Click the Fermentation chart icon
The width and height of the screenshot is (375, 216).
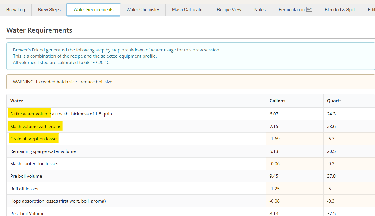point(309,10)
